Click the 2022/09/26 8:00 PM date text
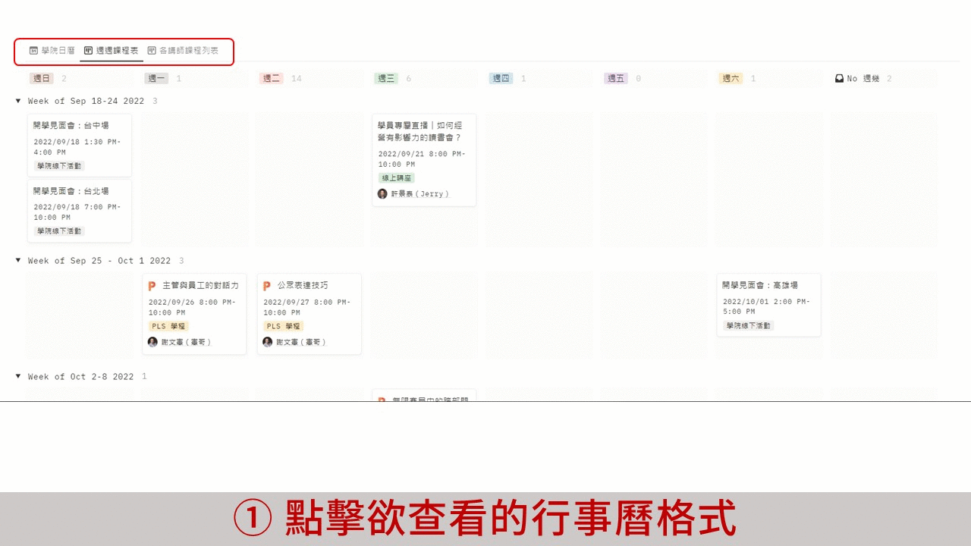 click(x=193, y=307)
